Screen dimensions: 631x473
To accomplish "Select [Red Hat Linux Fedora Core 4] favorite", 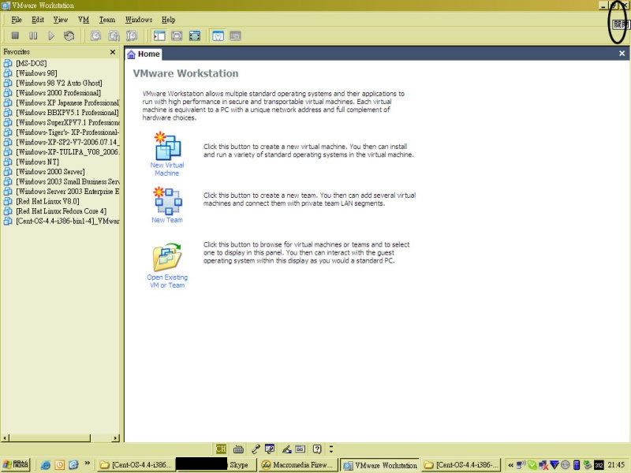I will 62,211.
